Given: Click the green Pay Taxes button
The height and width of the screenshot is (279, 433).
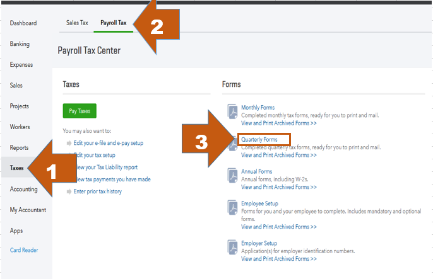Looking at the screenshot, I should [x=80, y=111].
